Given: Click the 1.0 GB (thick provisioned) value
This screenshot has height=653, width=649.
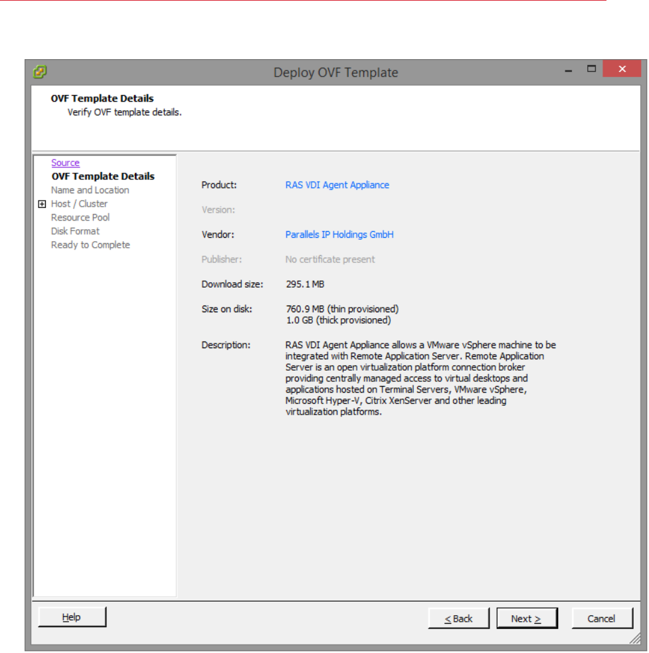Looking at the screenshot, I should click(x=338, y=320).
